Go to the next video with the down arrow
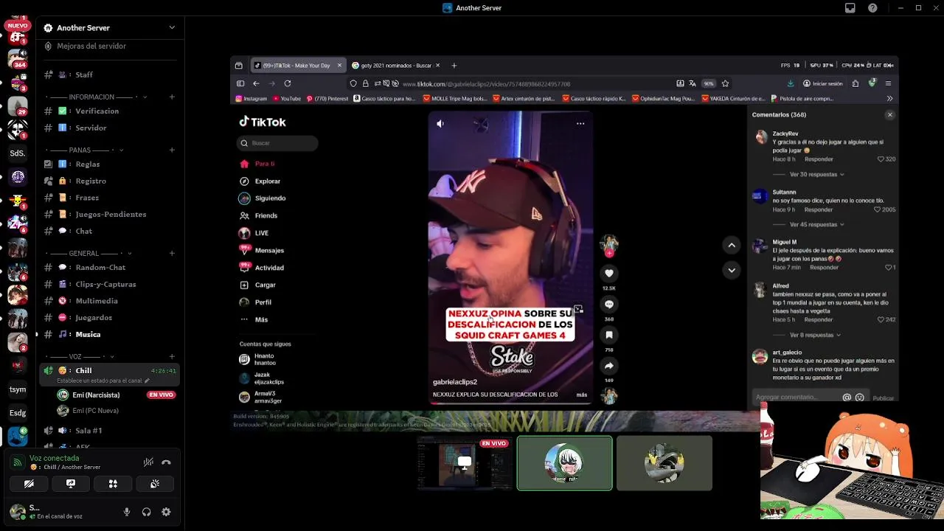This screenshot has height=531, width=944. pyautogui.click(x=732, y=271)
